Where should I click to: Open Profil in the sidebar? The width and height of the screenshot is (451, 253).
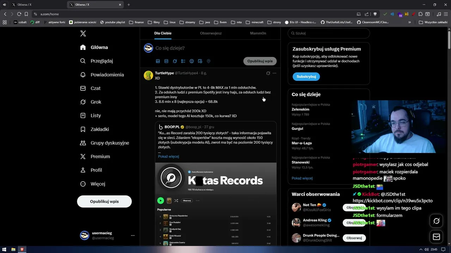pos(91,170)
